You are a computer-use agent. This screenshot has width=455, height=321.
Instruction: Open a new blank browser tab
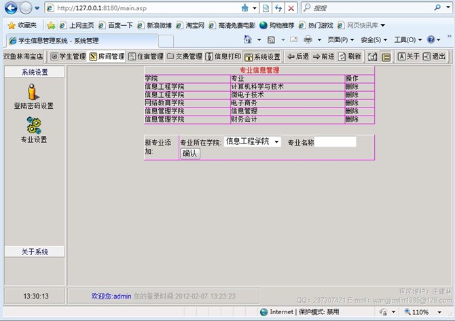coord(166,41)
